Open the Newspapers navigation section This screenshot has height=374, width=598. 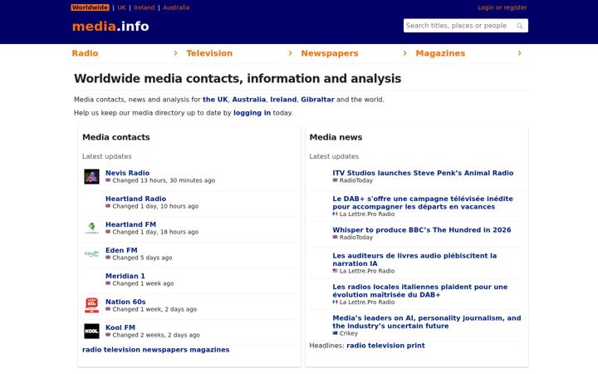330,53
